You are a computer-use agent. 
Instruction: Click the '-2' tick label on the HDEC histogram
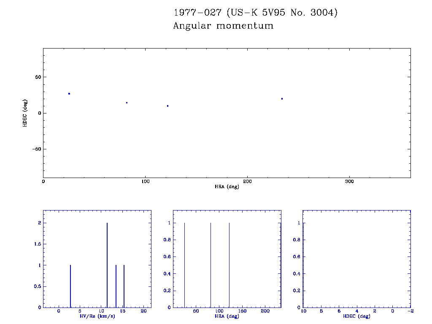410,311
